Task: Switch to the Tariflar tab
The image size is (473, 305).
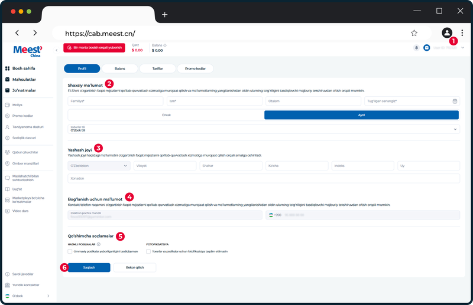Action: [157, 68]
